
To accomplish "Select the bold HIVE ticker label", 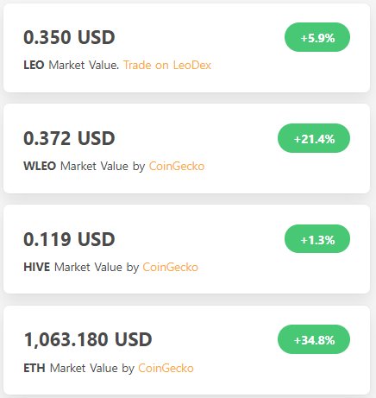I will (x=37, y=267).
